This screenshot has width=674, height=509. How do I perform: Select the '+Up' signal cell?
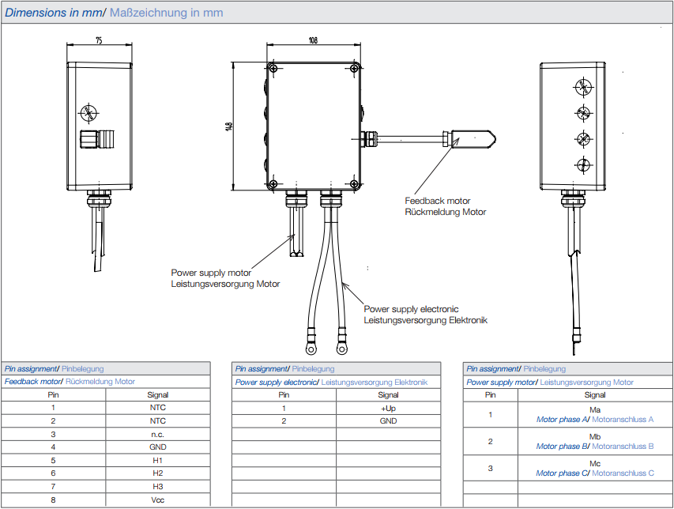pyautogui.click(x=388, y=409)
